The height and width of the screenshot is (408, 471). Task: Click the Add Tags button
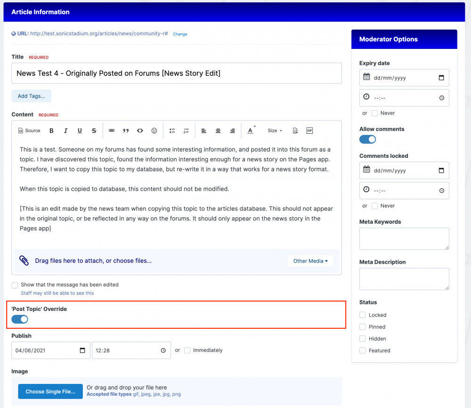pos(31,96)
